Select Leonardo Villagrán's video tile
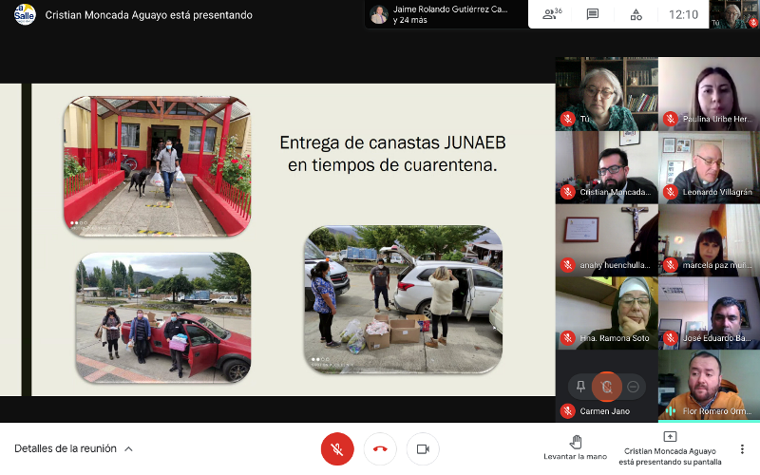 tap(709, 166)
